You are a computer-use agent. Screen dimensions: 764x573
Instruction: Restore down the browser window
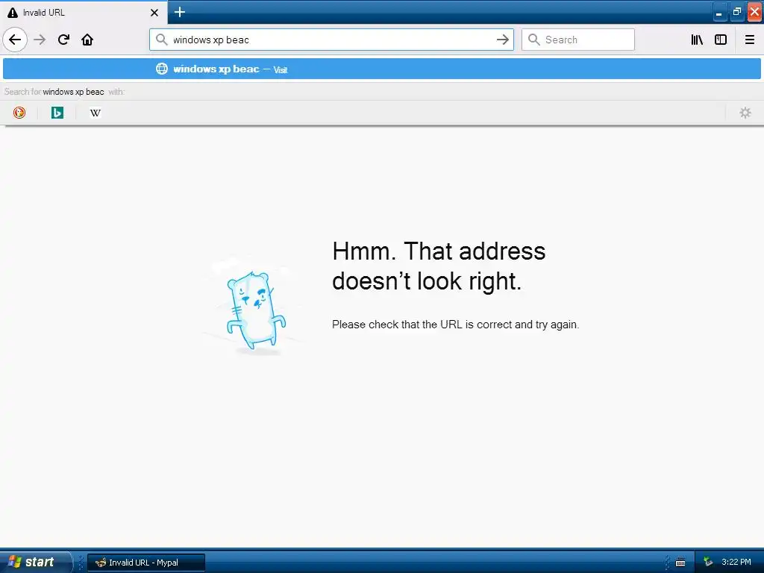pyautogui.click(x=736, y=12)
